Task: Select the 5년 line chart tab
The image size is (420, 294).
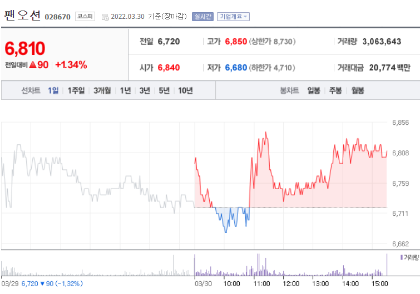Action: click(164, 90)
